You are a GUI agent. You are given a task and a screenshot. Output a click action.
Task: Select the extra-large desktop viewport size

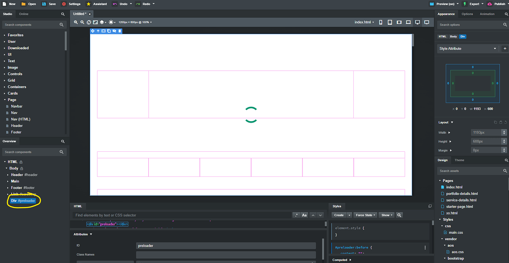[x=427, y=22]
